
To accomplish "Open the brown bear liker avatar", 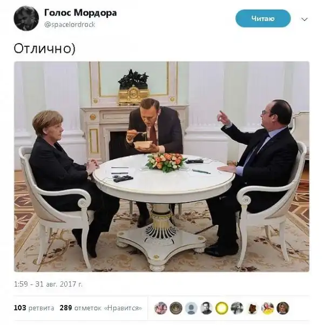I will 252,308.
